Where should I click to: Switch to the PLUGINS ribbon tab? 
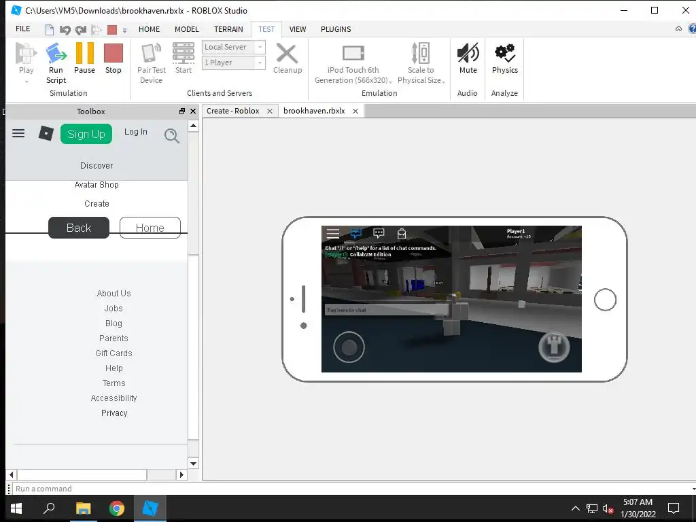click(336, 29)
